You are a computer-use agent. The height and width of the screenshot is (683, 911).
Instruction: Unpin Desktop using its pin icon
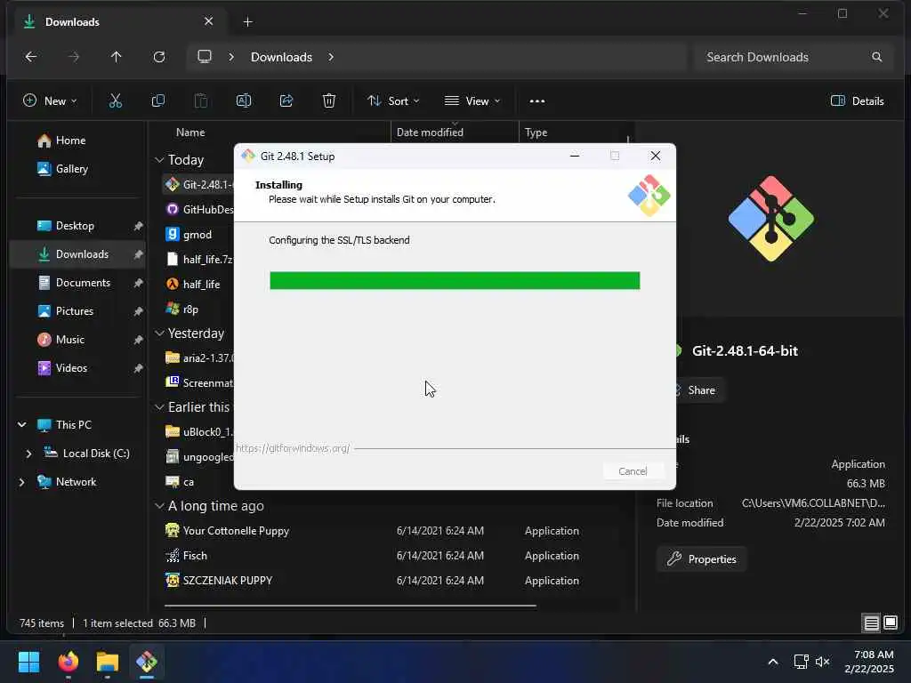click(x=138, y=226)
